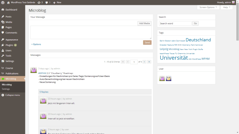Click the TU Chemnitz tag
239x134 pixels.
pyautogui.click(x=180, y=54)
